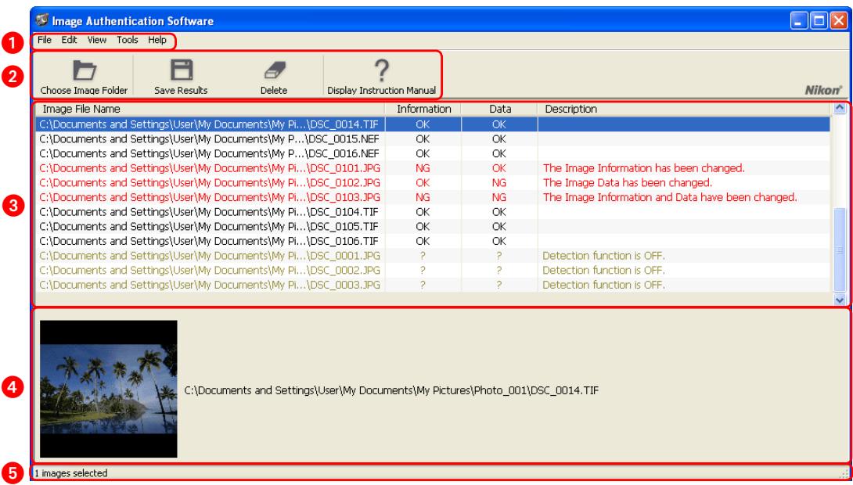This screenshot has width=853, height=485.
Task: Click 'The Image Information and Data have been changed.'
Action: pyautogui.click(x=670, y=197)
